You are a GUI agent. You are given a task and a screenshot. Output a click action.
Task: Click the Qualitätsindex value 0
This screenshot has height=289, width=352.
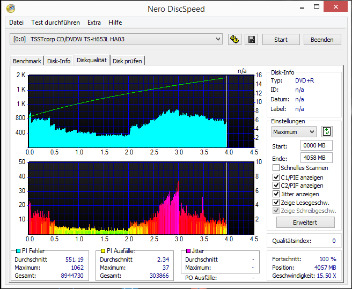(x=334, y=241)
